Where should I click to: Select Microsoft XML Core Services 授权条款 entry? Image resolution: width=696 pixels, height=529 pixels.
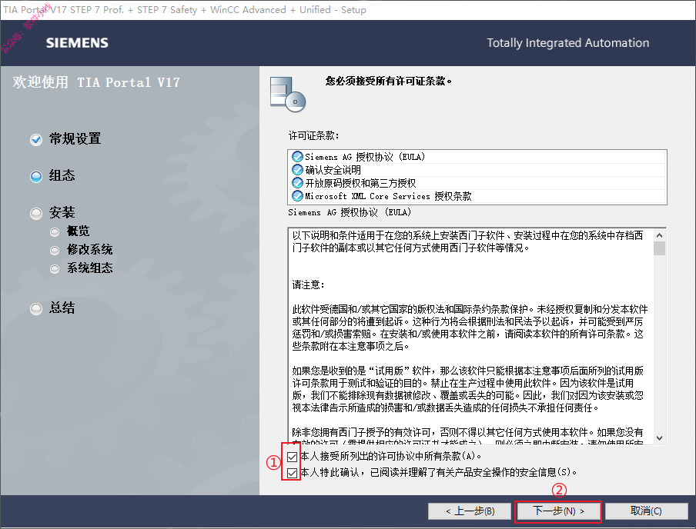[477, 195]
